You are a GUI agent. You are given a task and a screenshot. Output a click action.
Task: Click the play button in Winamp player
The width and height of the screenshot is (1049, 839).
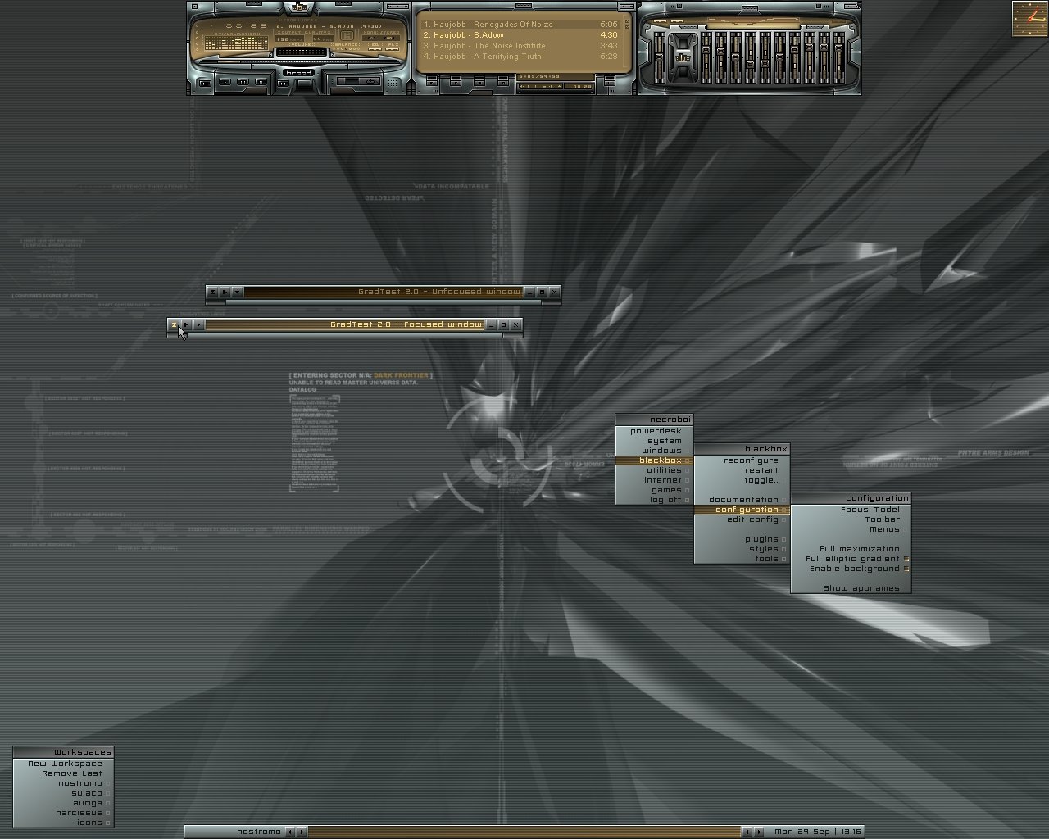click(225, 82)
